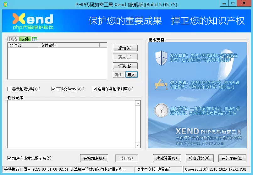This screenshot has height=175, width=253.
Task: Open 功能设置(T) settings
Action: pos(167,158)
